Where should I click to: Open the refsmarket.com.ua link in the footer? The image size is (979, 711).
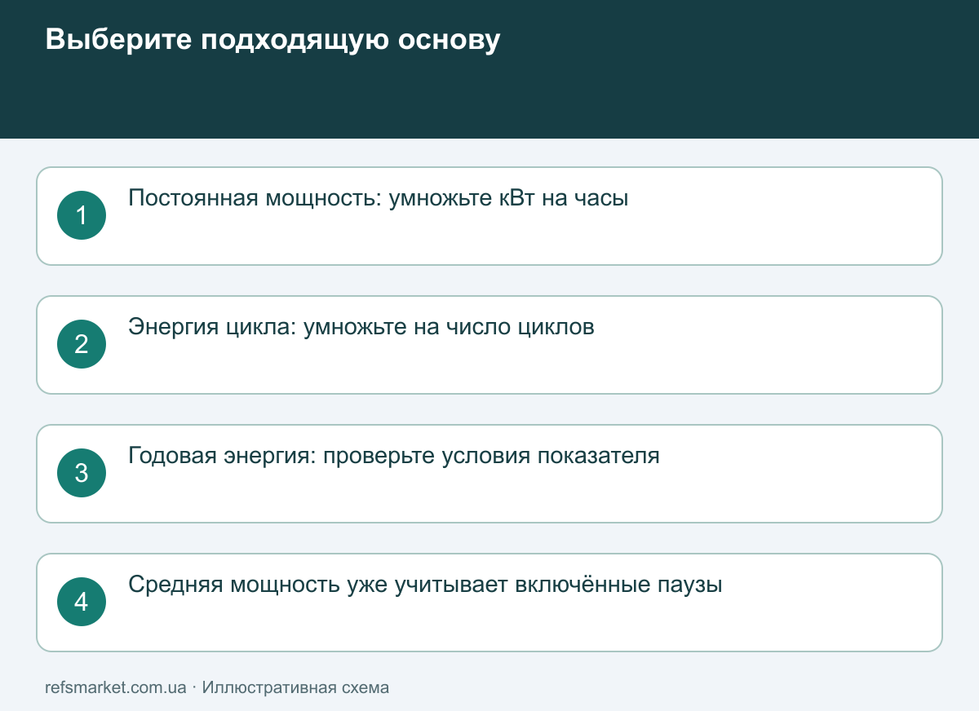(116, 687)
